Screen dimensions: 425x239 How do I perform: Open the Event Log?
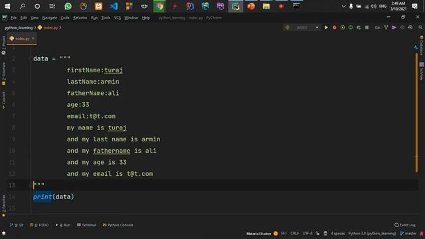click(x=405, y=225)
